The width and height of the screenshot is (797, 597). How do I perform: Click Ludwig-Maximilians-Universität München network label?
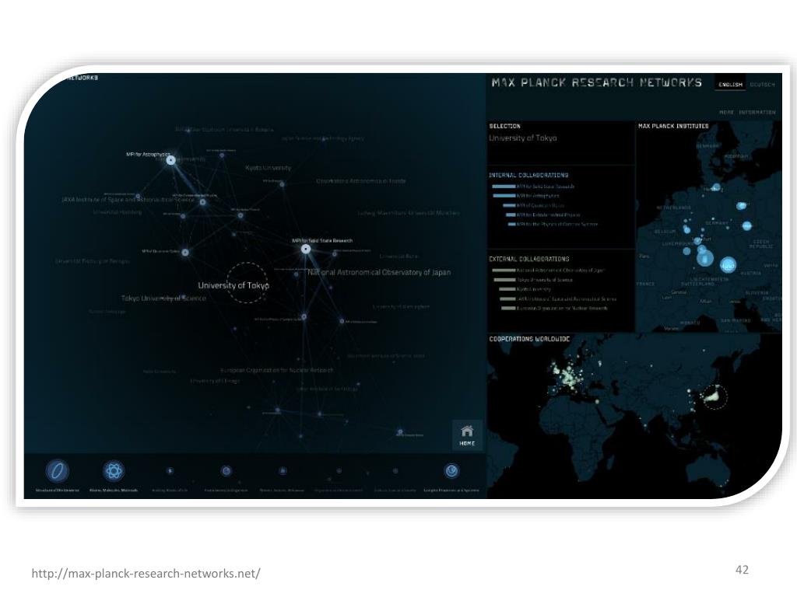(x=409, y=213)
